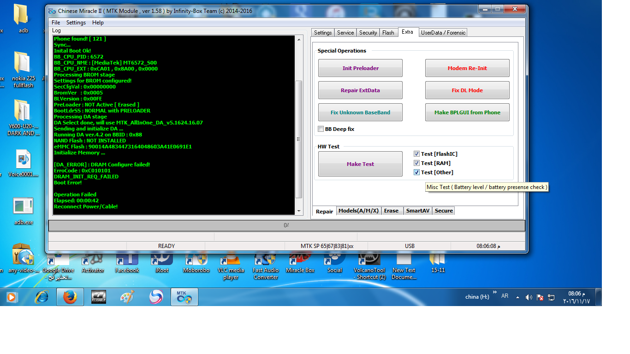
Task: Click the Show desktop button
Action: tap(599, 297)
